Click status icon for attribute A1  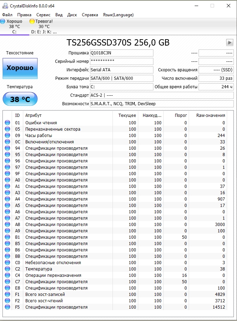(x=7, y=186)
